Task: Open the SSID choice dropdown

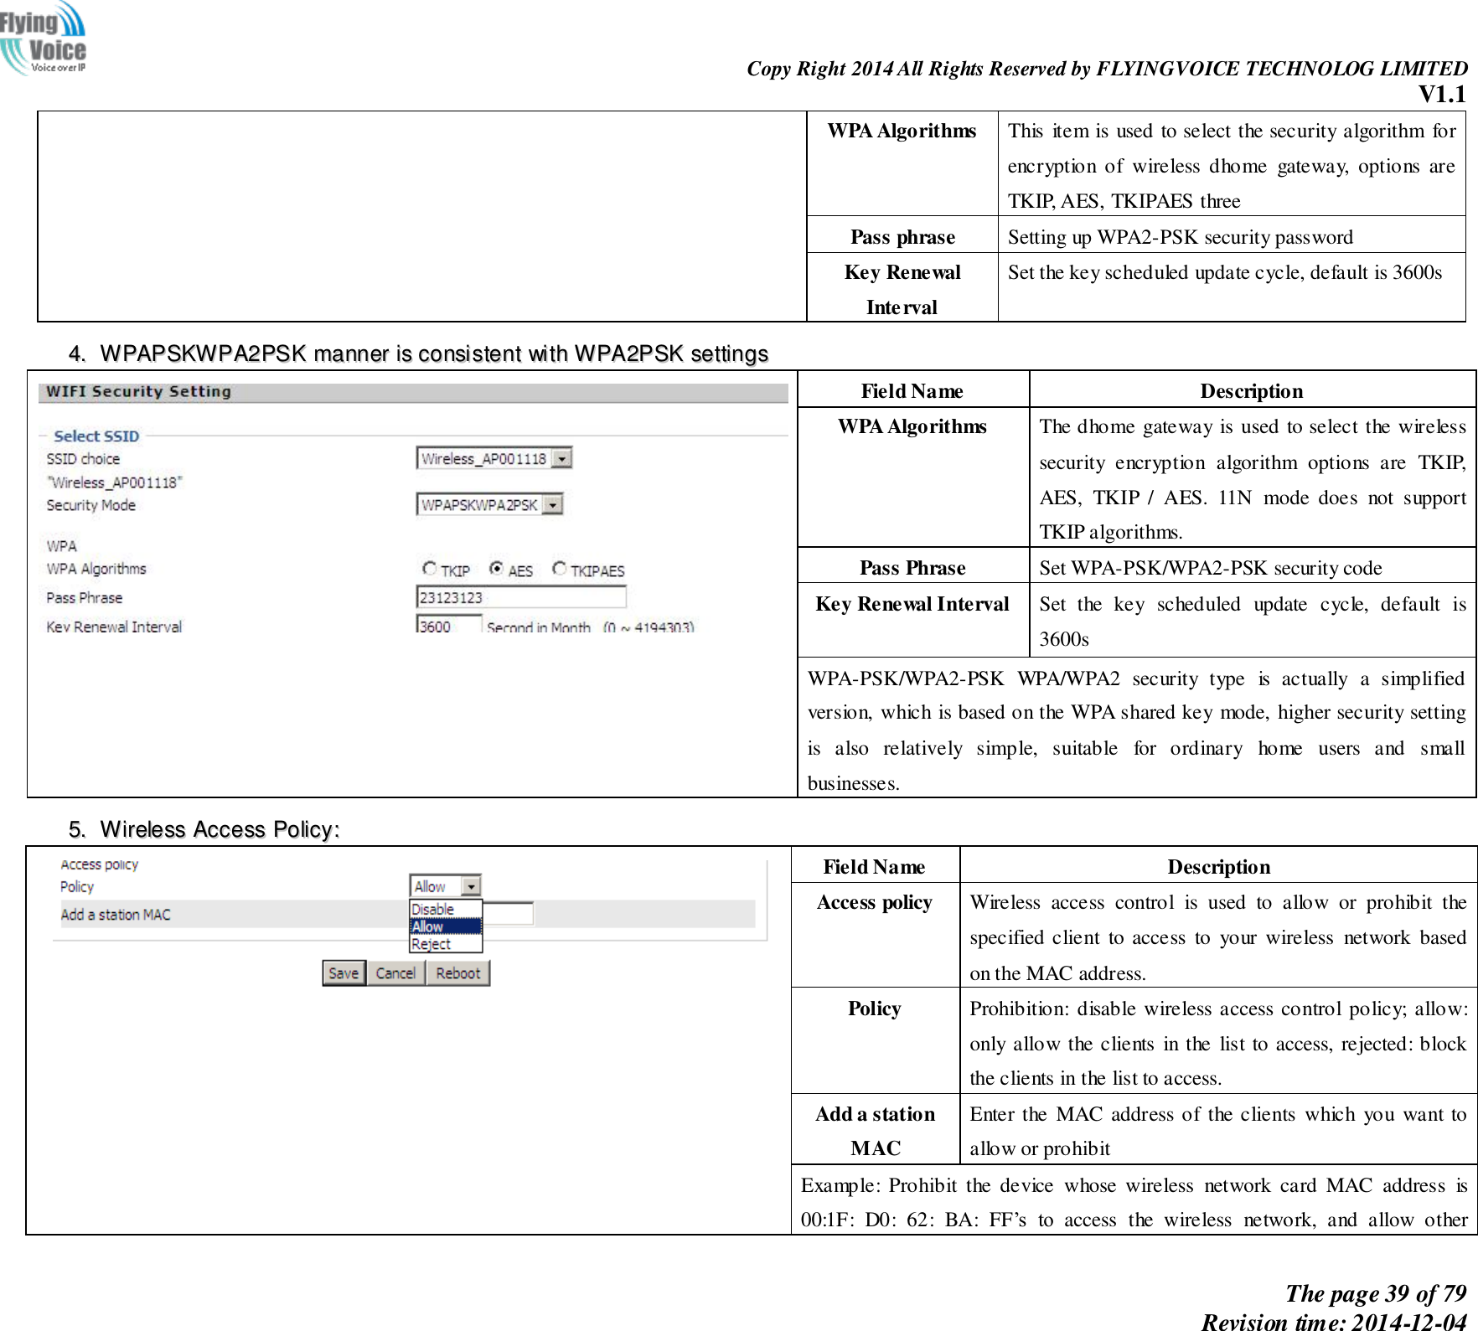Action: coord(494,458)
